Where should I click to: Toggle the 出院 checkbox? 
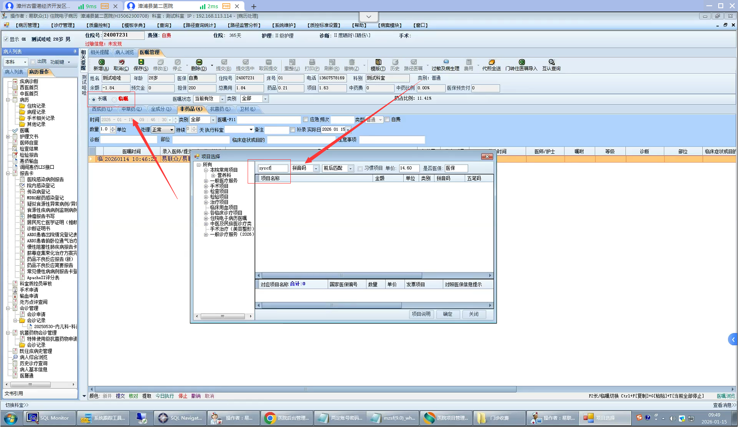click(x=33, y=62)
